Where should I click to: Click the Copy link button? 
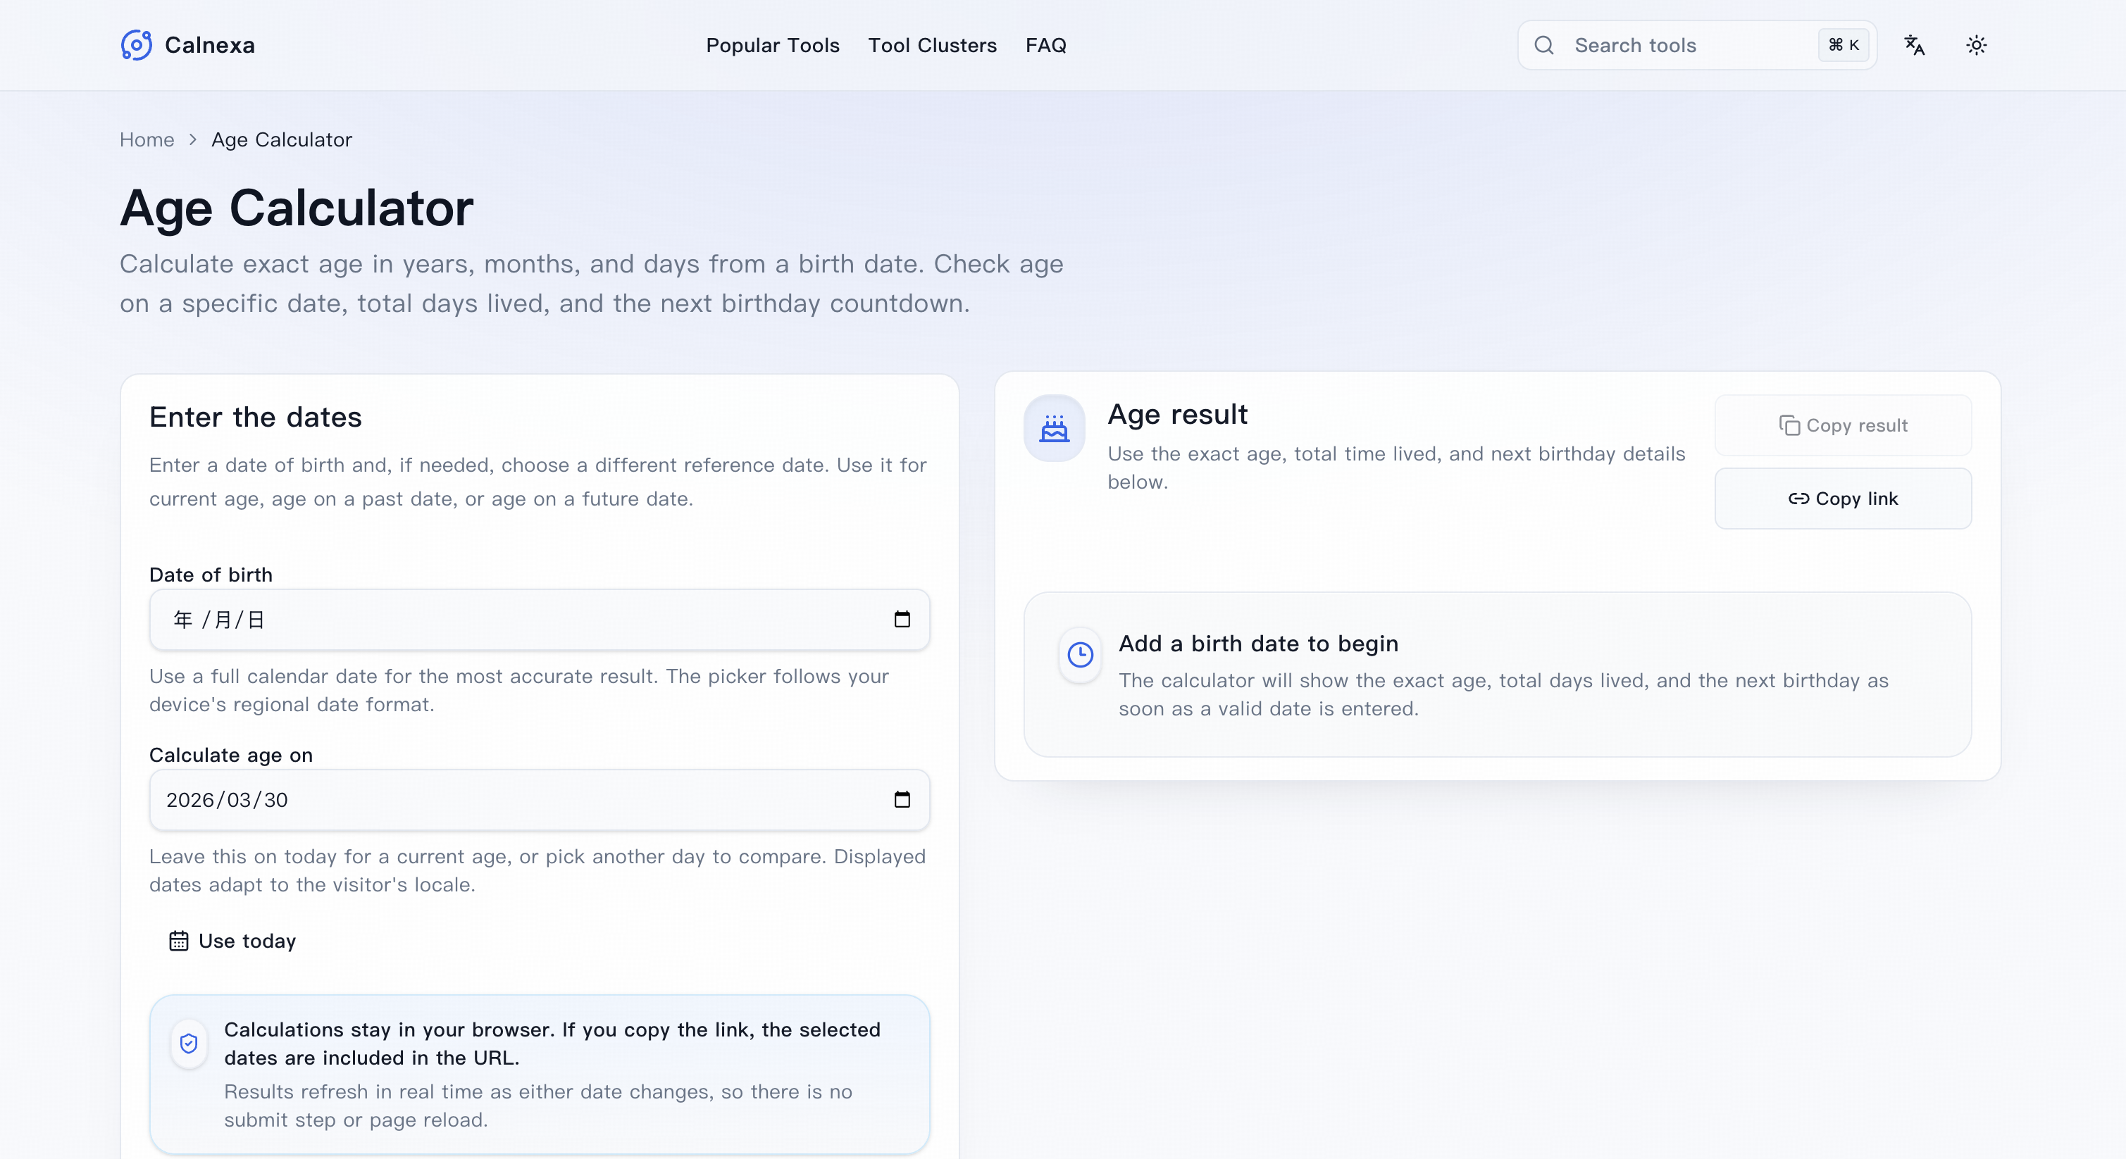pos(1843,499)
